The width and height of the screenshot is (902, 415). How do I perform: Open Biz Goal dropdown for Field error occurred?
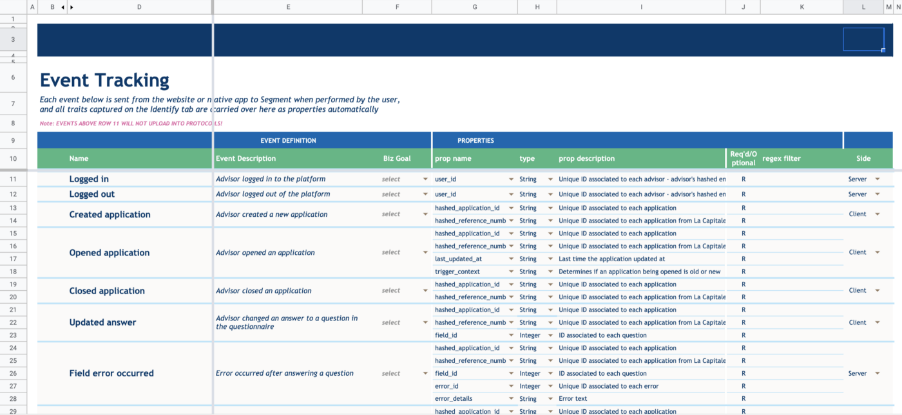pos(425,374)
